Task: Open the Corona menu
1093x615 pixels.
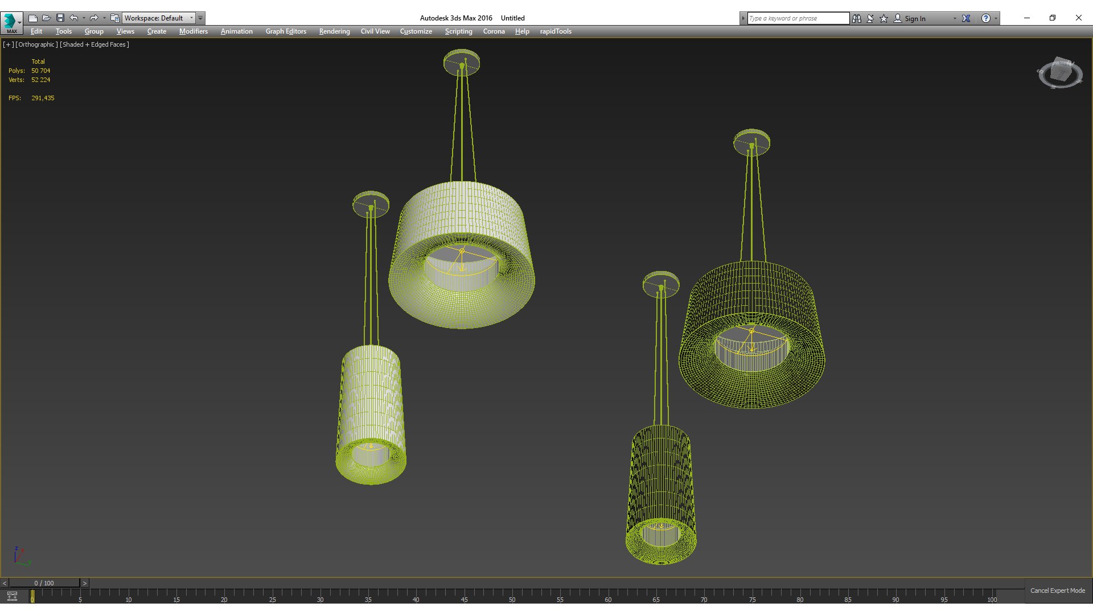Action: 494,31
